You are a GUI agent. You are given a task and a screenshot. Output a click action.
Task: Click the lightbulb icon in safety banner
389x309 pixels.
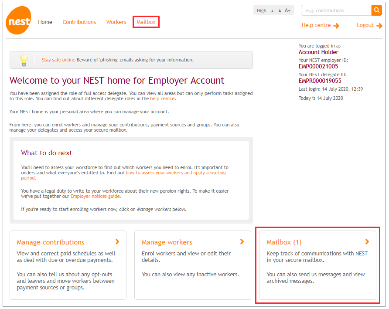point(24,60)
